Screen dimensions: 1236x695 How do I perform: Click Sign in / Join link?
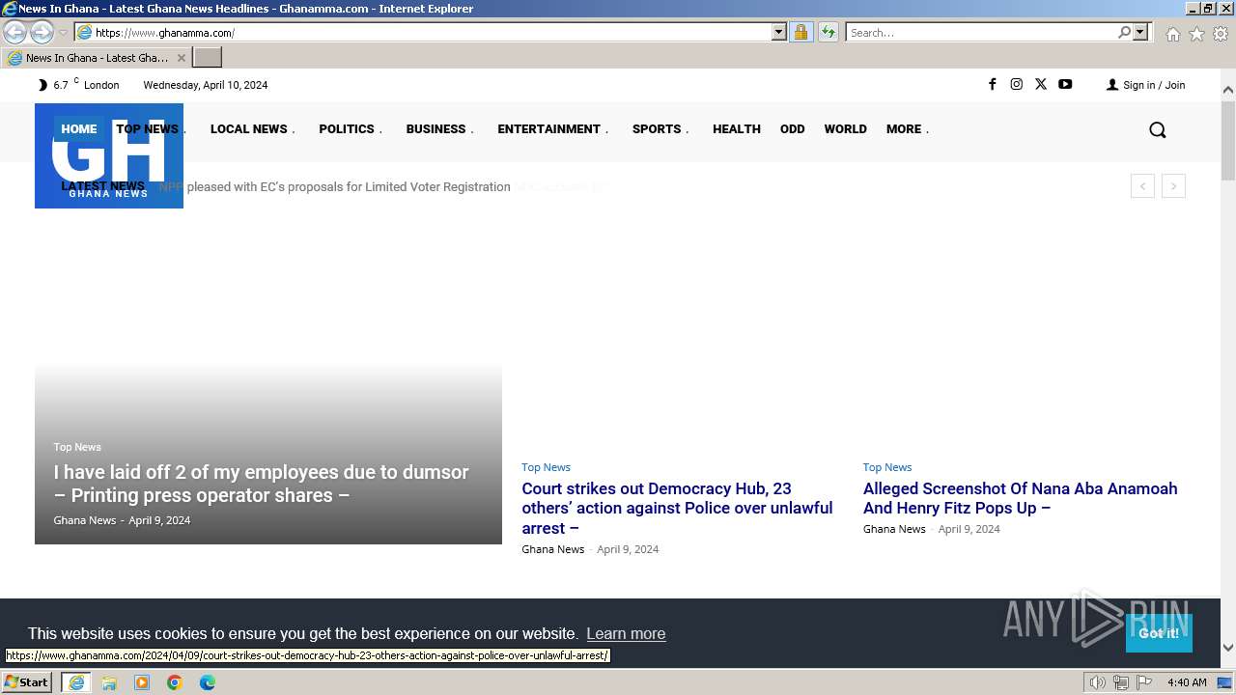click(x=1146, y=85)
